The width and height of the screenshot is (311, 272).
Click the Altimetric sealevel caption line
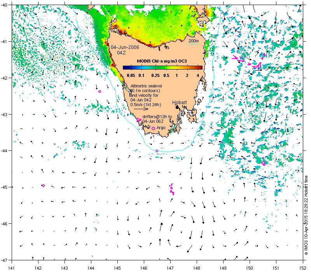pos(146,86)
